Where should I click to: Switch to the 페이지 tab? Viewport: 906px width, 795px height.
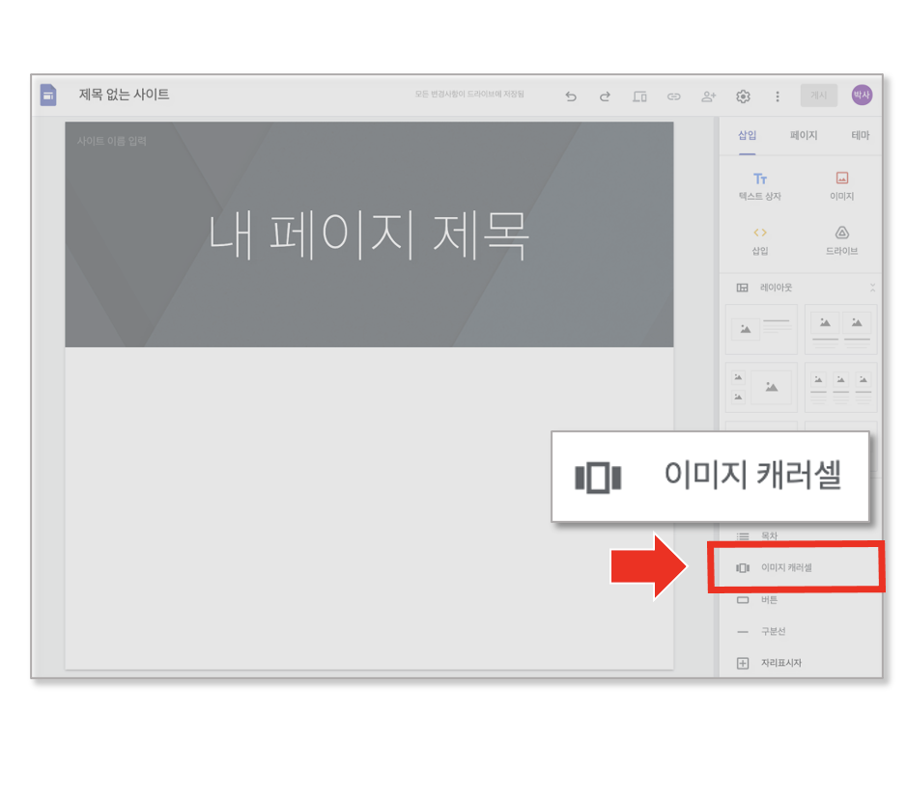coord(804,135)
